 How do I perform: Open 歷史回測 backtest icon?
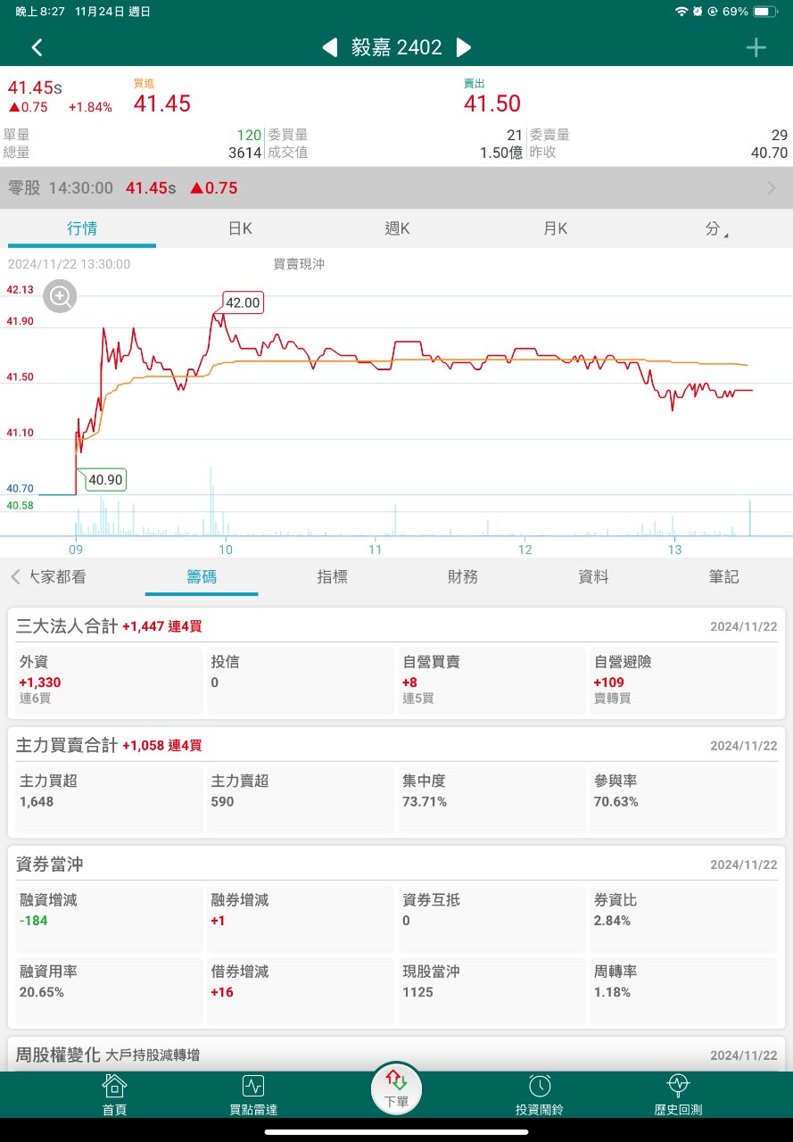pyautogui.click(x=678, y=1094)
